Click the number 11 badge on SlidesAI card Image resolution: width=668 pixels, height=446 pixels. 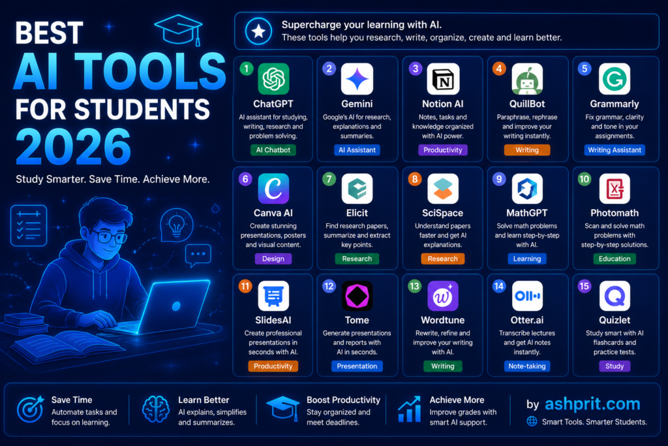245,286
